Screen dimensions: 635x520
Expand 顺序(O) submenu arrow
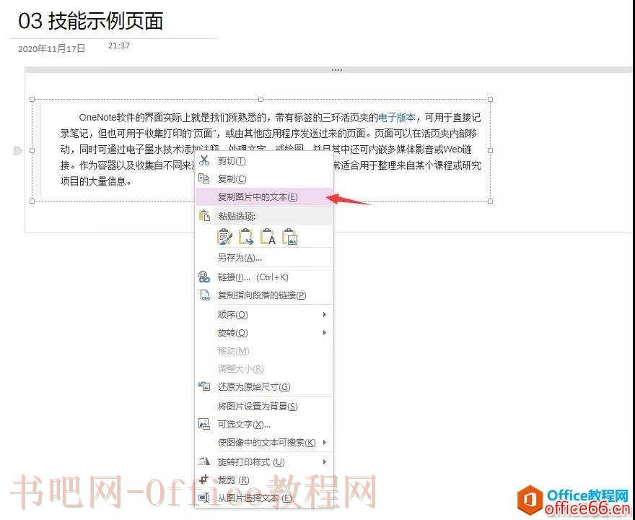click(x=325, y=314)
